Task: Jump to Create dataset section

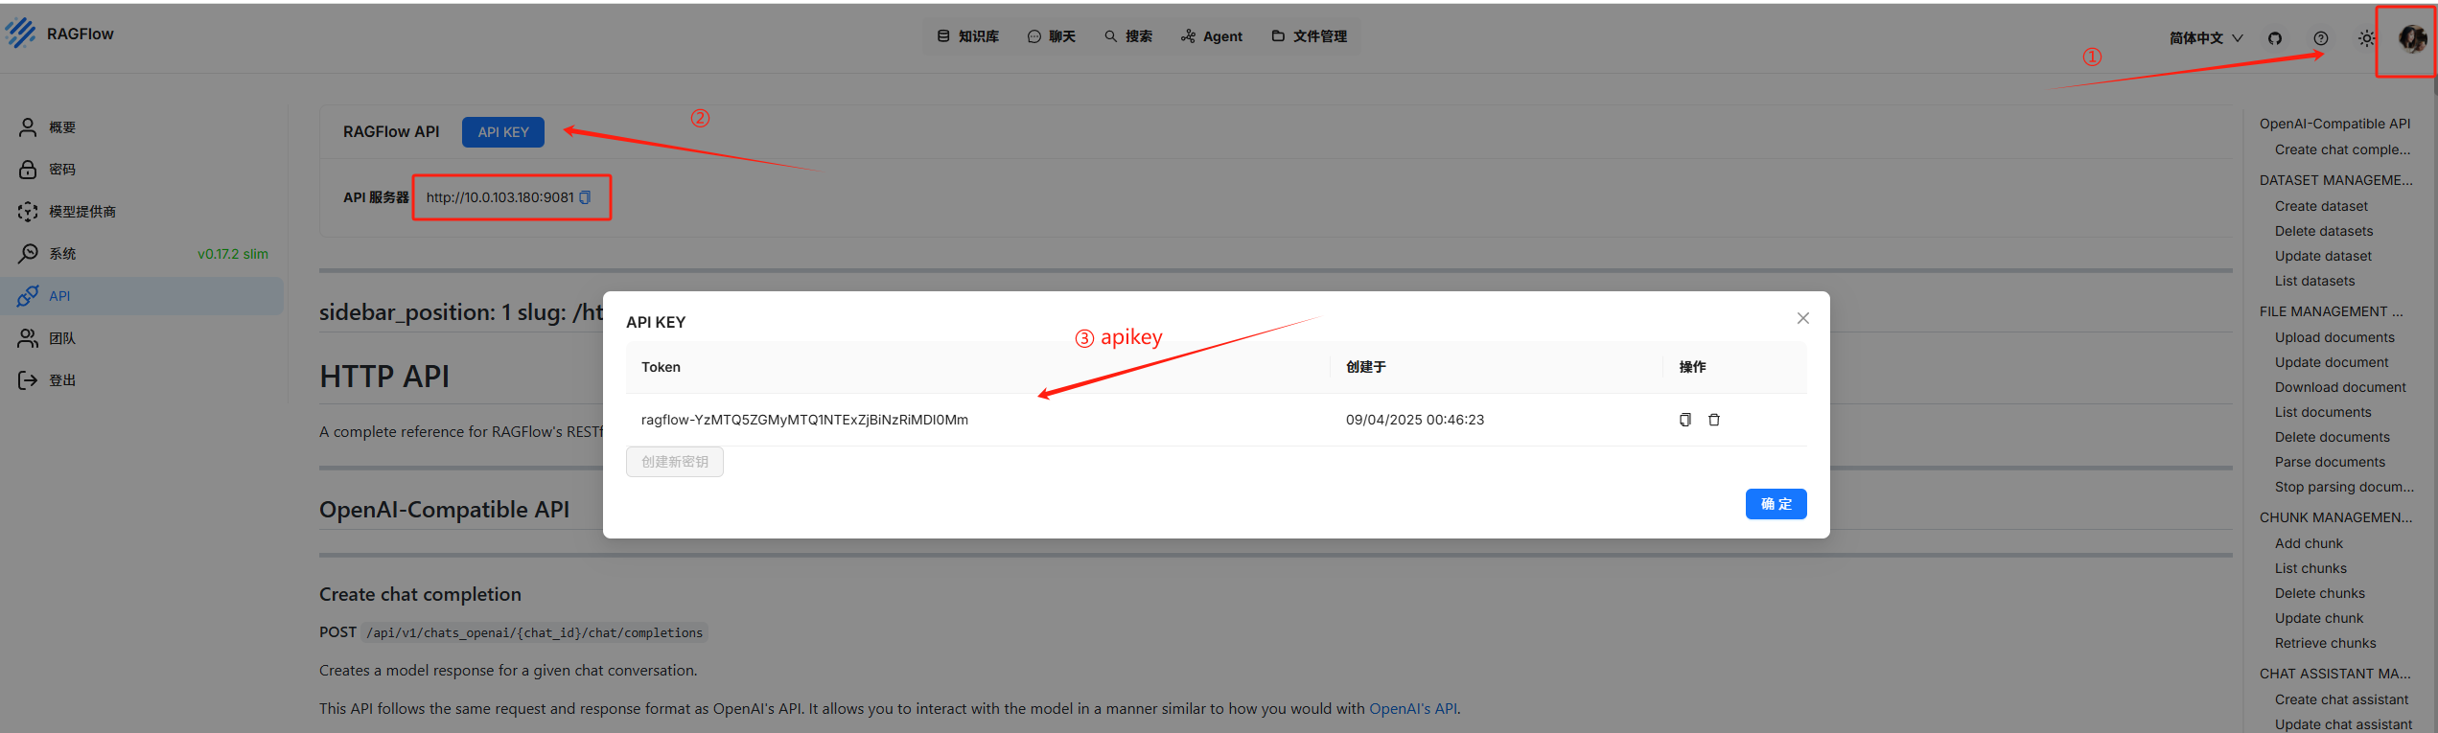Action: pyautogui.click(x=2320, y=206)
